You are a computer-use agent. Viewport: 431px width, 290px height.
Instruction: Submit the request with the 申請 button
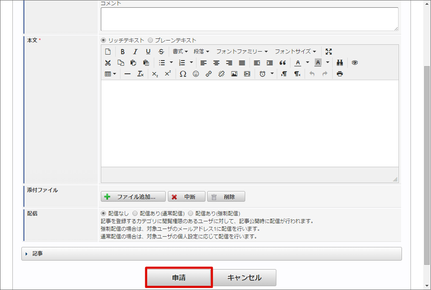(x=179, y=277)
